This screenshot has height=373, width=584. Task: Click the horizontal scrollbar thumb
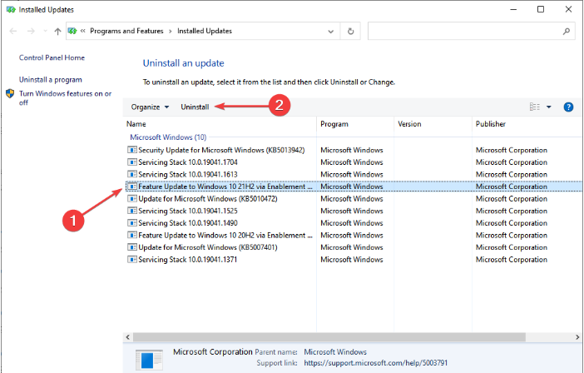[x=329, y=337]
